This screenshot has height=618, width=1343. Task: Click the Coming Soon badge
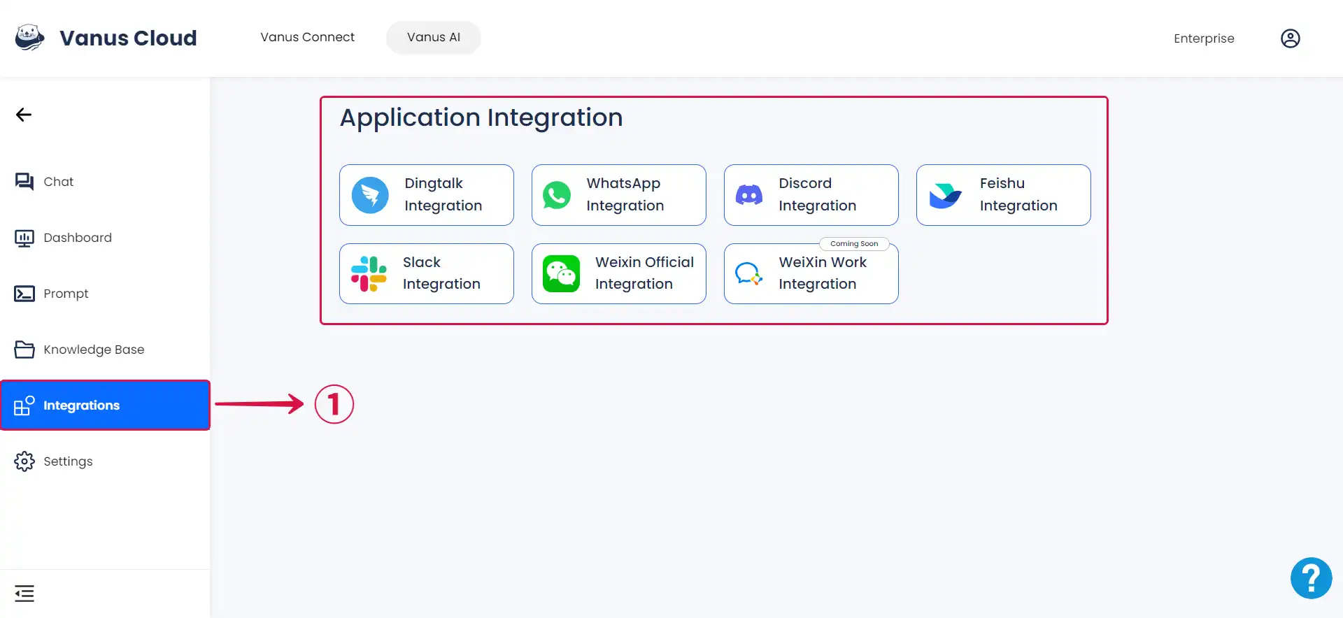click(x=854, y=244)
